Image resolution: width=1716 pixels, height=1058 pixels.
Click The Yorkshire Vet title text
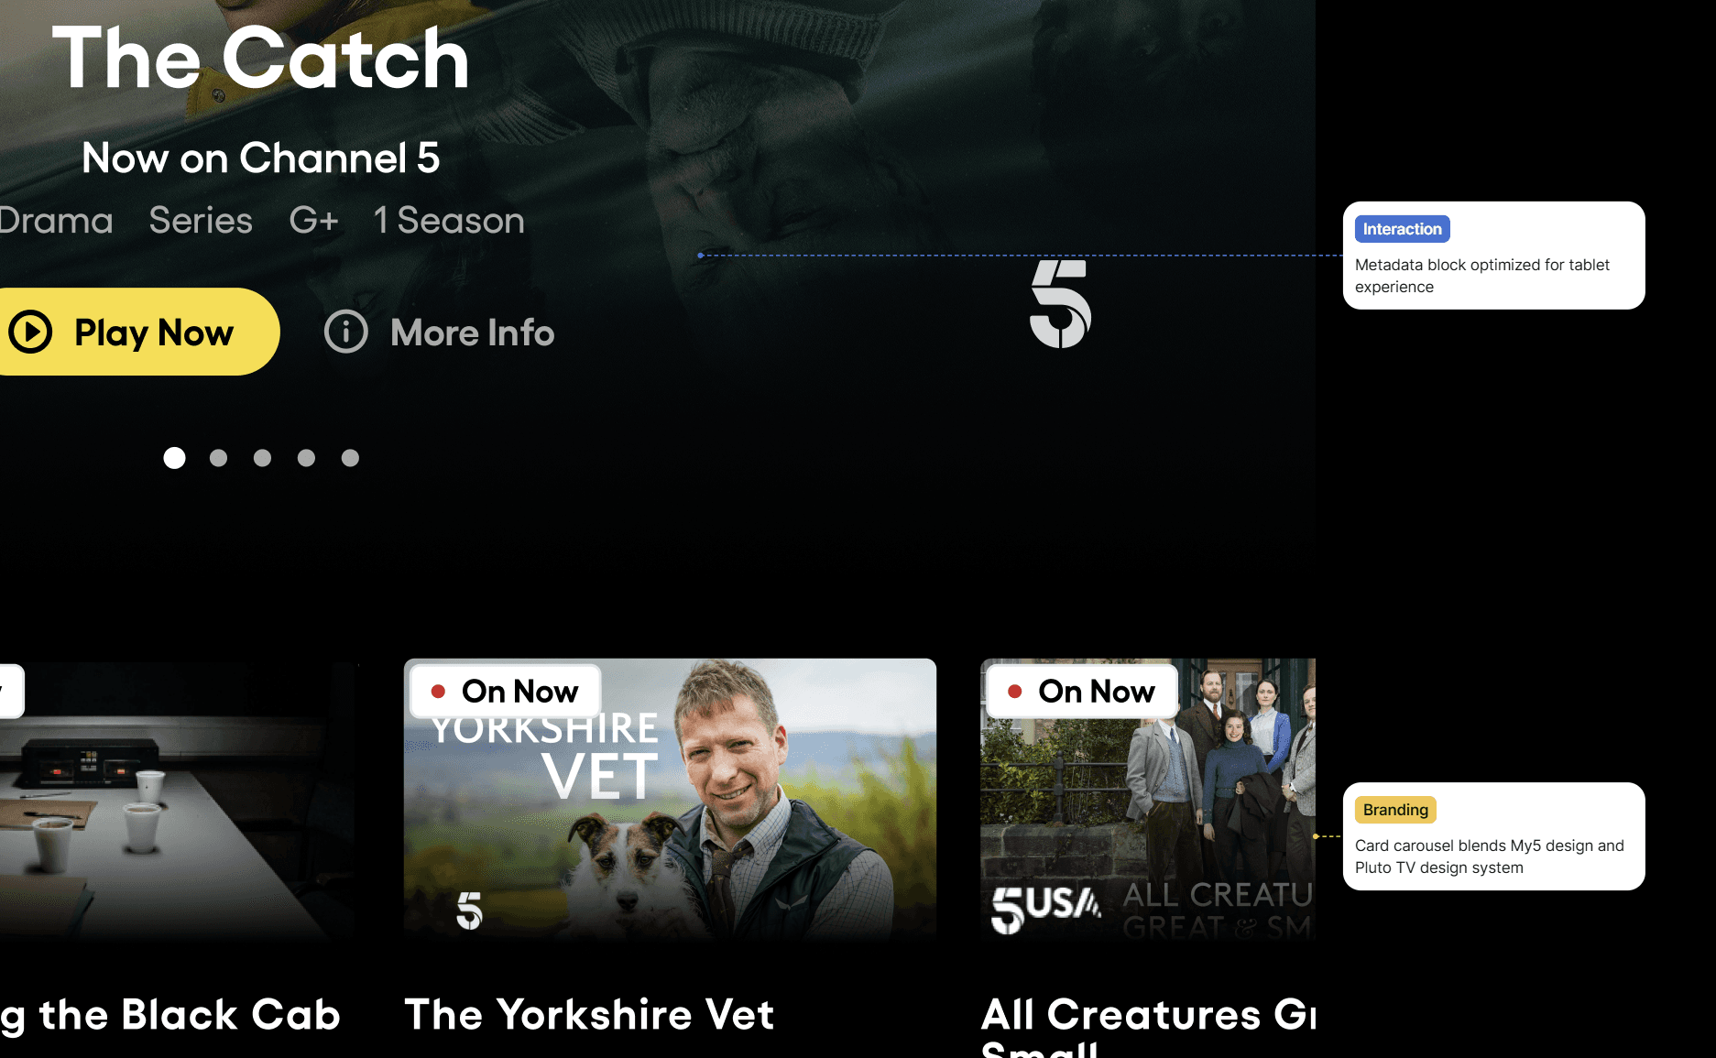coord(589,1015)
